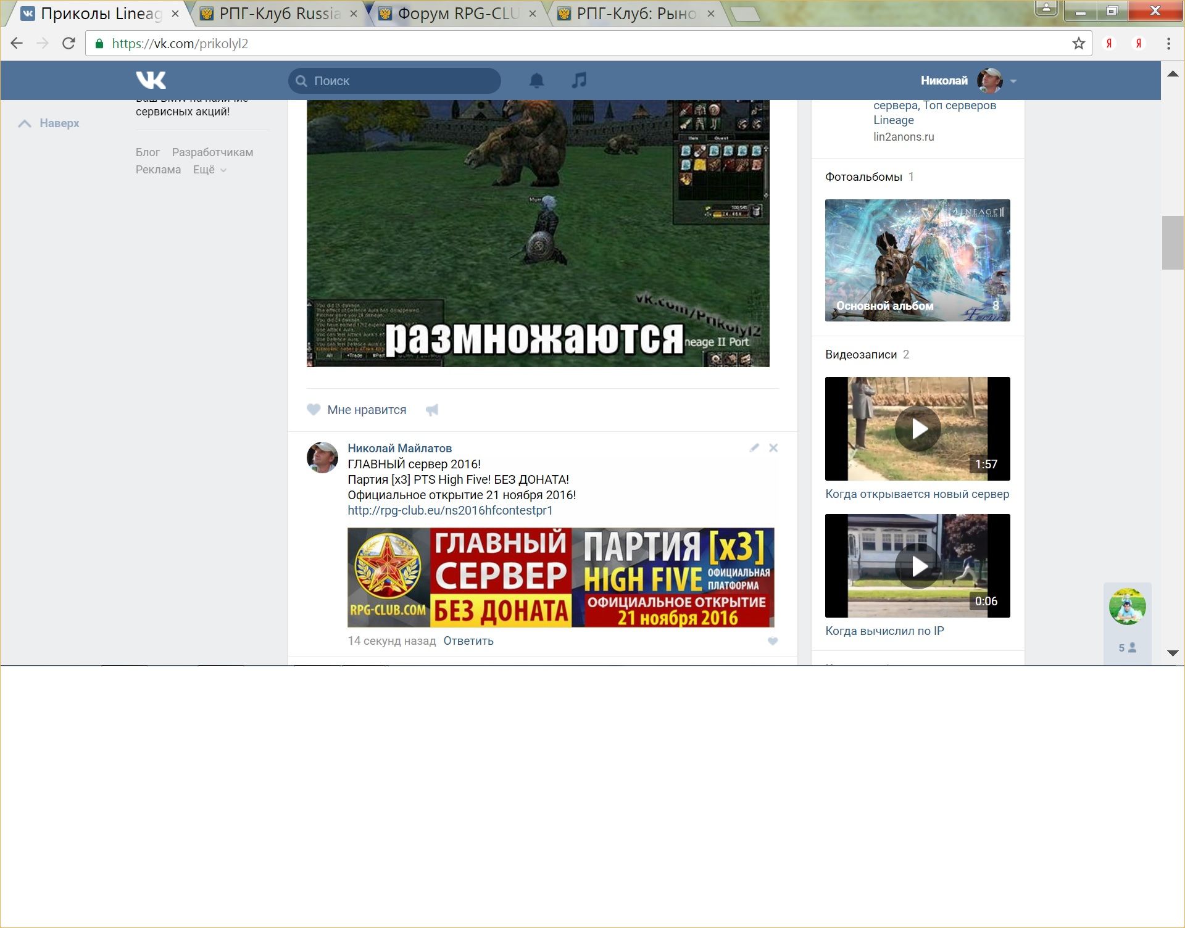Open Chrome three-dot menu
Image resolution: width=1185 pixels, height=928 pixels.
(x=1168, y=43)
